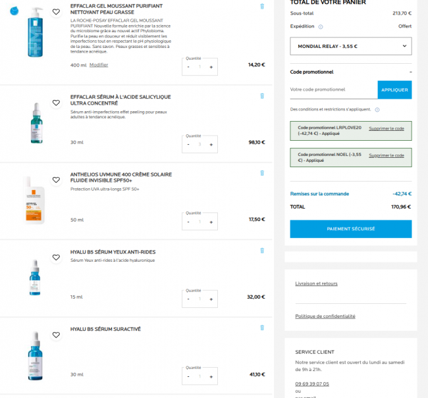Click info icon next to Expédition
Image resolution: width=428 pixels, height=398 pixels.
point(321,27)
